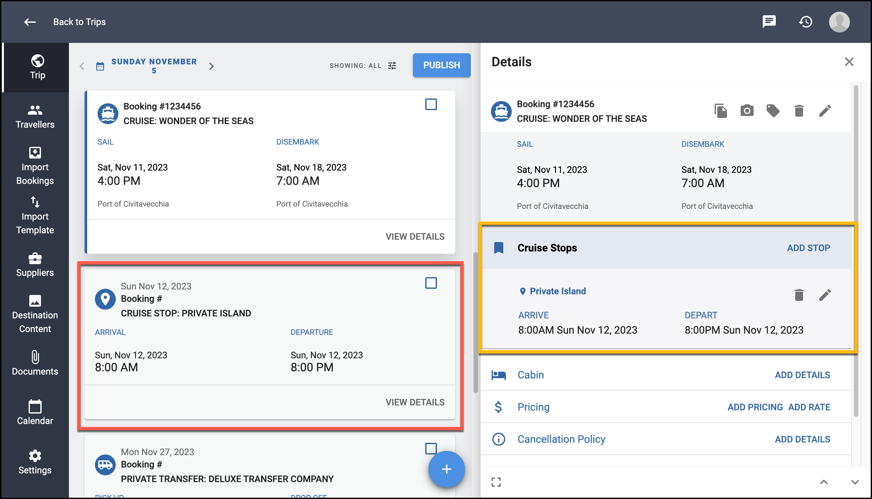Open the user profile avatar

[839, 22]
